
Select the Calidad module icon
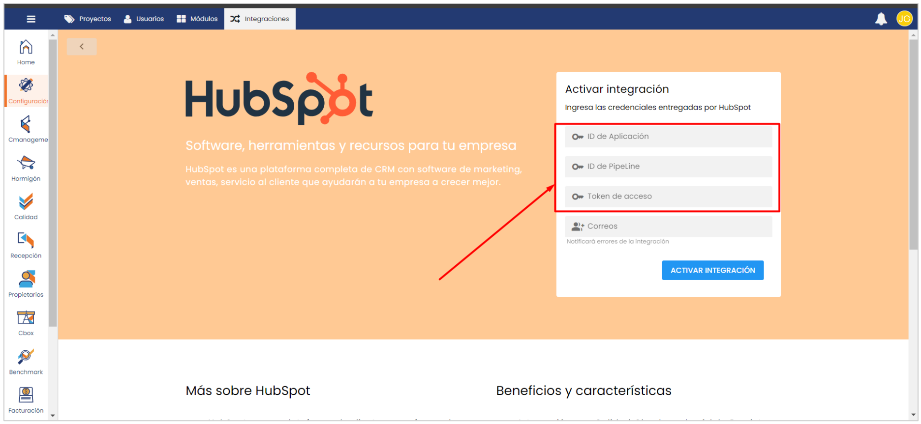26,206
